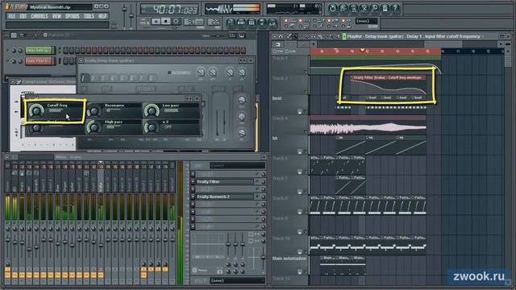Open the first empty mixer slot dropdown arrow
Screen dimensions: 516x290
[x=193, y=174]
